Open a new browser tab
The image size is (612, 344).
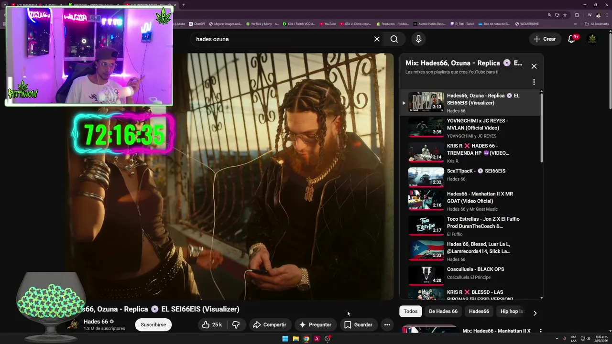[184, 5]
